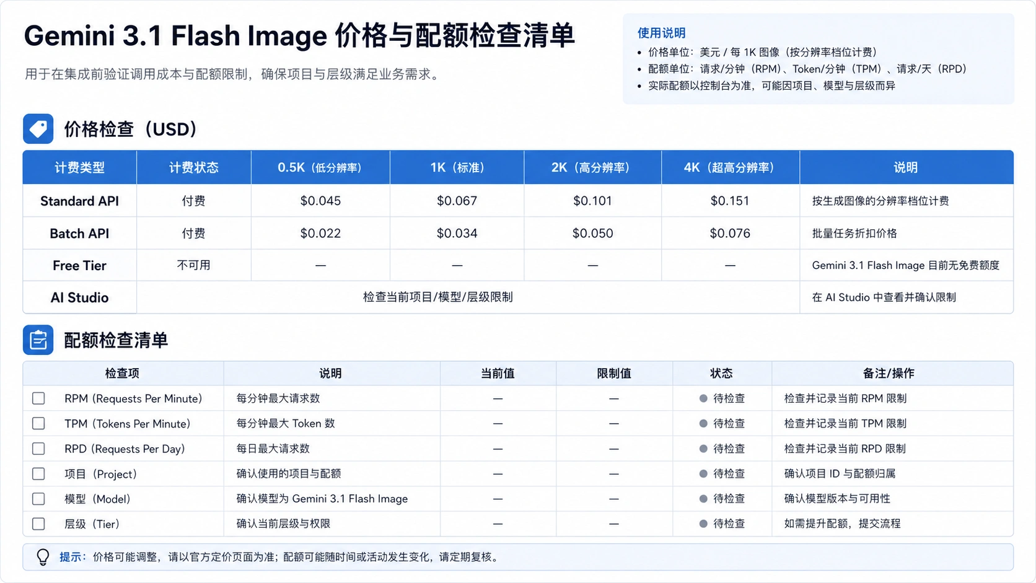
Task: Select the $0.045 price cell
Action: (320, 201)
